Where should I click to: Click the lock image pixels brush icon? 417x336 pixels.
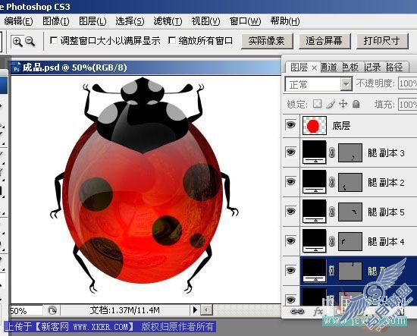click(331, 104)
